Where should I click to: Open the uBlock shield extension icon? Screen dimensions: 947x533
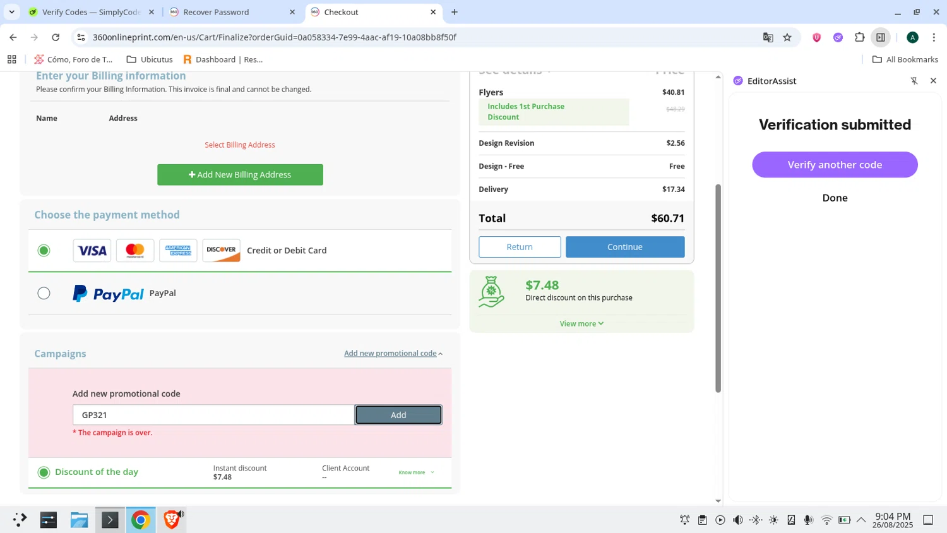816,37
